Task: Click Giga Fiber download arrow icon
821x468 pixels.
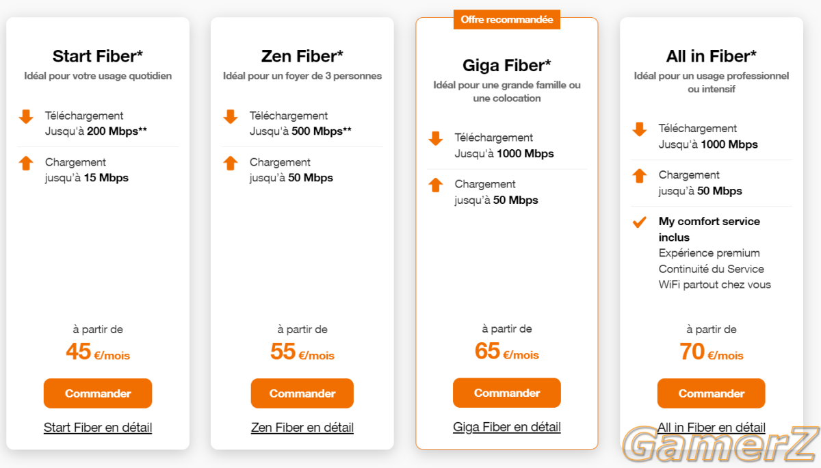Action: (436, 139)
